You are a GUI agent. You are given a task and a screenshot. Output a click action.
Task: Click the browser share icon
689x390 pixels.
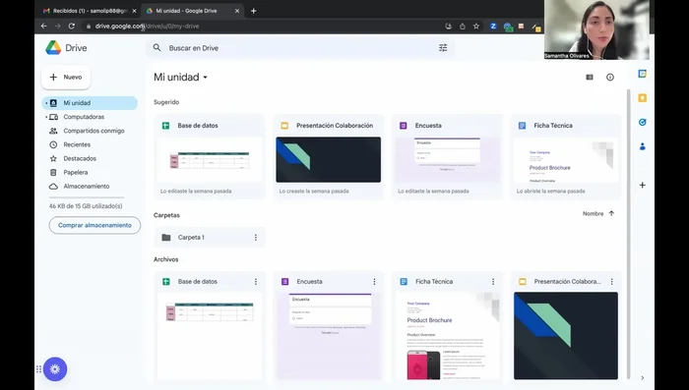point(463,27)
